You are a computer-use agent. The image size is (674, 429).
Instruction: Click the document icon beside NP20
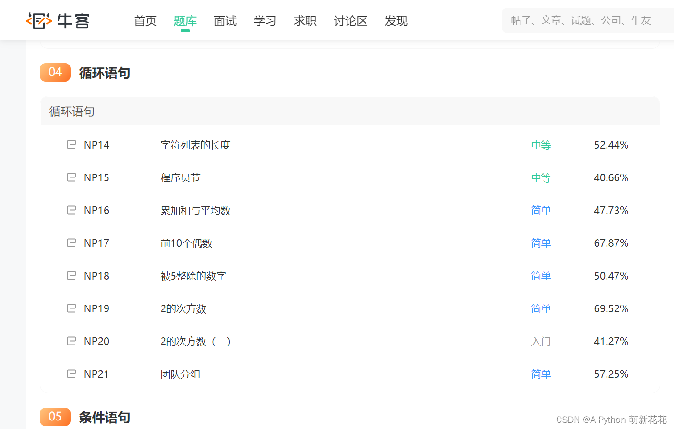click(71, 341)
